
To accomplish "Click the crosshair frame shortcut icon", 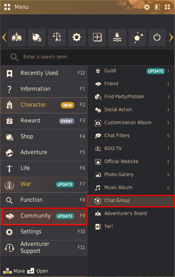I will [x=97, y=38].
